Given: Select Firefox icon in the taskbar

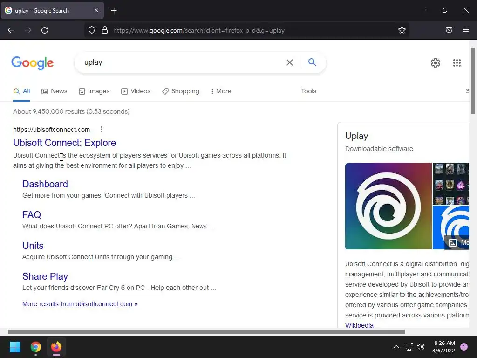Looking at the screenshot, I should pyautogui.click(x=56, y=347).
